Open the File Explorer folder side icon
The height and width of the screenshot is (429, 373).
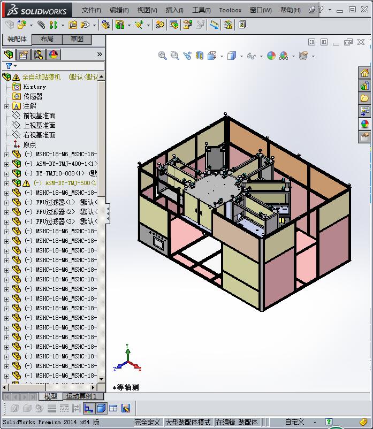coord(364,98)
